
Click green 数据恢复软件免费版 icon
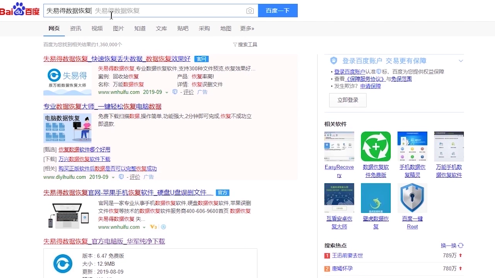tap(376, 146)
